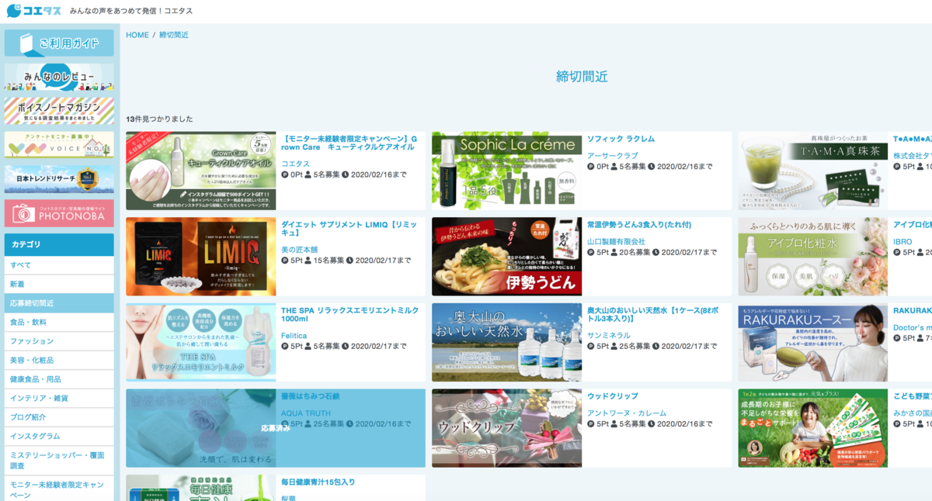
Task: Open the みんなのレビュー banner
Action: coord(59,77)
